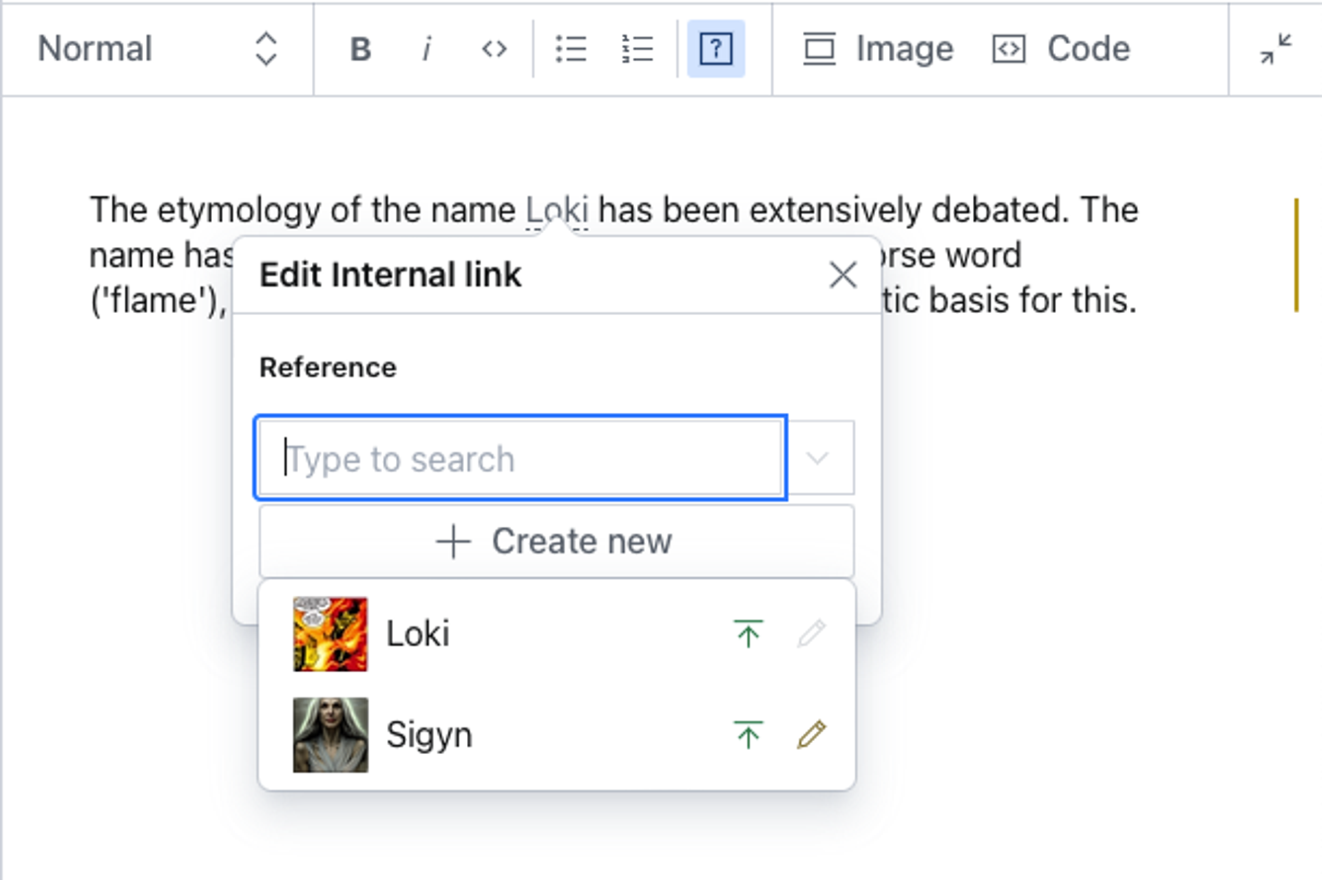
Task: Close the Edit Internal link popup
Action: pos(843,275)
